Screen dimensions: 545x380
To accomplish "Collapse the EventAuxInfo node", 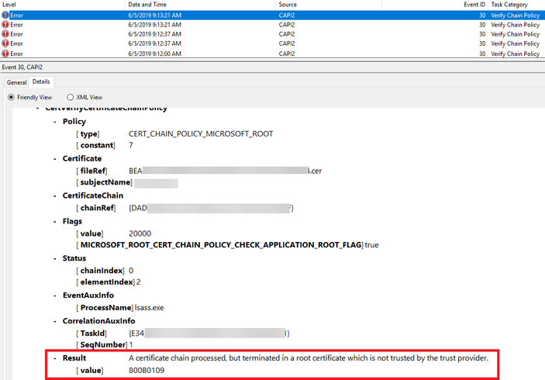I will pyautogui.click(x=55, y=296).
